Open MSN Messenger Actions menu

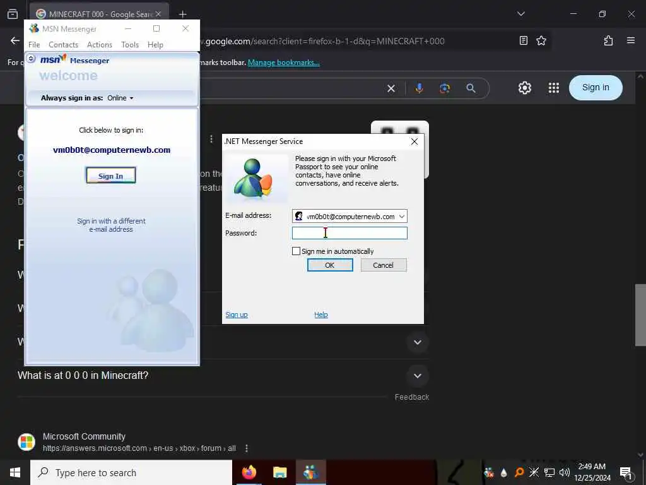(99, 45)
